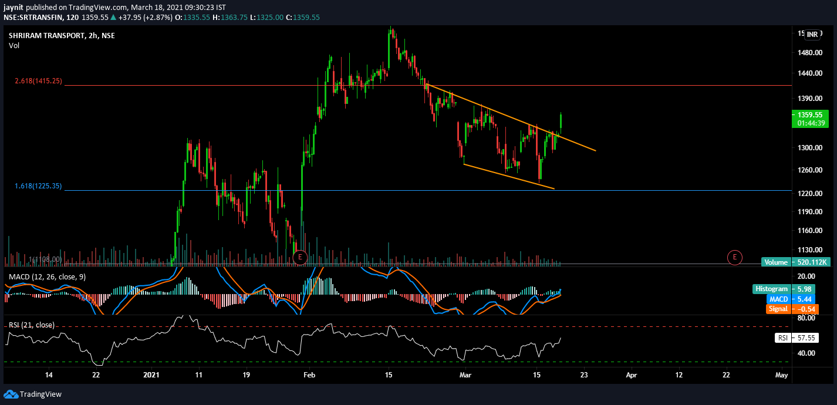Click the 23 date label on the time axis
This screenshot has height=405, width=837.
[583, 374]
